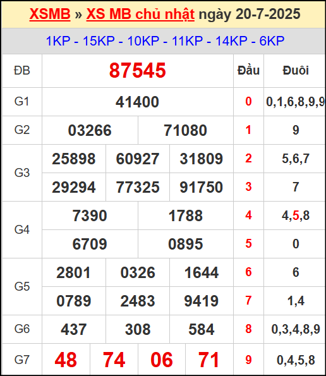The width and height of the screenshot is (326, 376).
Task: Select the red G7 number 06
Action: coord(162,360)
